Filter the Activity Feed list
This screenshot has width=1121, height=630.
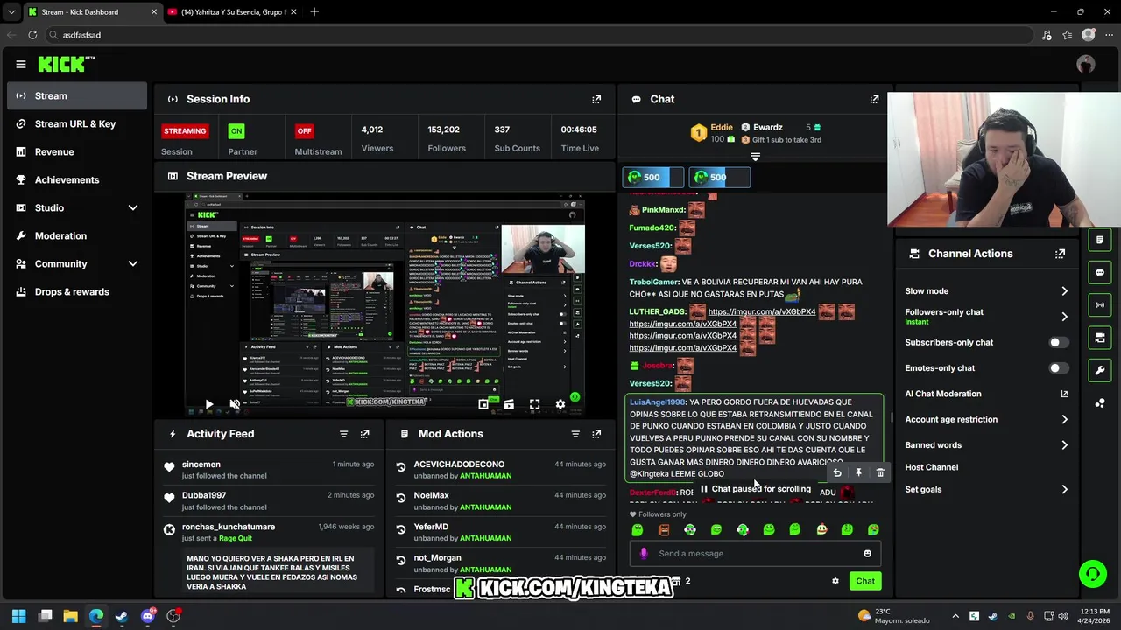click(x=343, y=434)
